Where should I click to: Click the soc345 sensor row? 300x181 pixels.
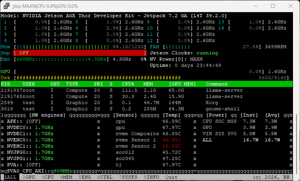148,158
